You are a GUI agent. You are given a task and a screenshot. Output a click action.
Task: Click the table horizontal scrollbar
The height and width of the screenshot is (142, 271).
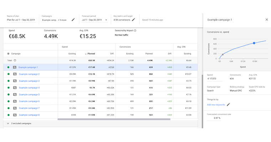[114, 119]
